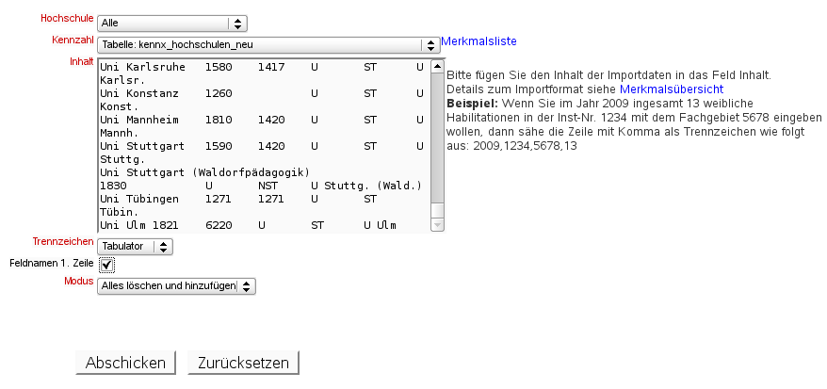Click the Trennzeichen dropdown arrow icon
Image resolution: width=827 pixels, height=389 pixels.
pyautogui.click(x=163, y=246)
